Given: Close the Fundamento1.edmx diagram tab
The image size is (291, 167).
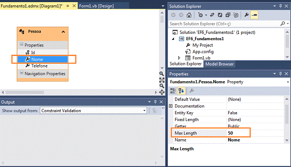Looking at the screenshot, I should click(74, 6).
